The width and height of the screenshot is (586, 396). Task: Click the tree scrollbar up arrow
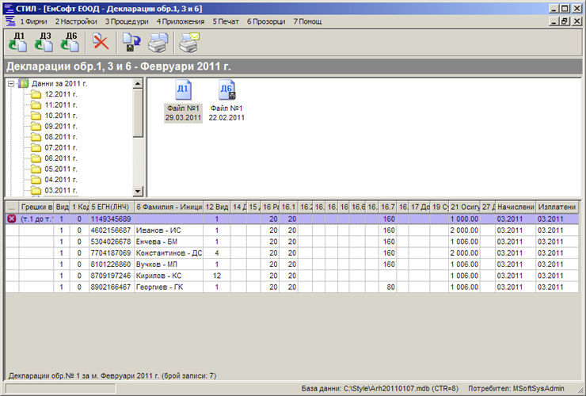138,83
